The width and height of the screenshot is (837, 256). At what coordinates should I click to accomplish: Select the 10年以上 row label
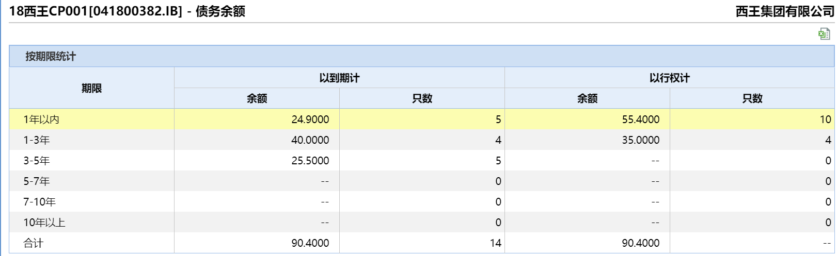pyautogui.click(x=44, y=223)
